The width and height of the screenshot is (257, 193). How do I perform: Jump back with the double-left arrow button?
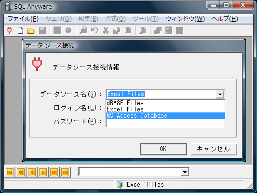[x=21, y=172]
